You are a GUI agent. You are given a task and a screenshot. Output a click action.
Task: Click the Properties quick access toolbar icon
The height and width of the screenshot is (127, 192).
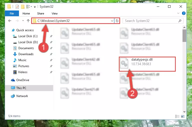pos(17,6)
